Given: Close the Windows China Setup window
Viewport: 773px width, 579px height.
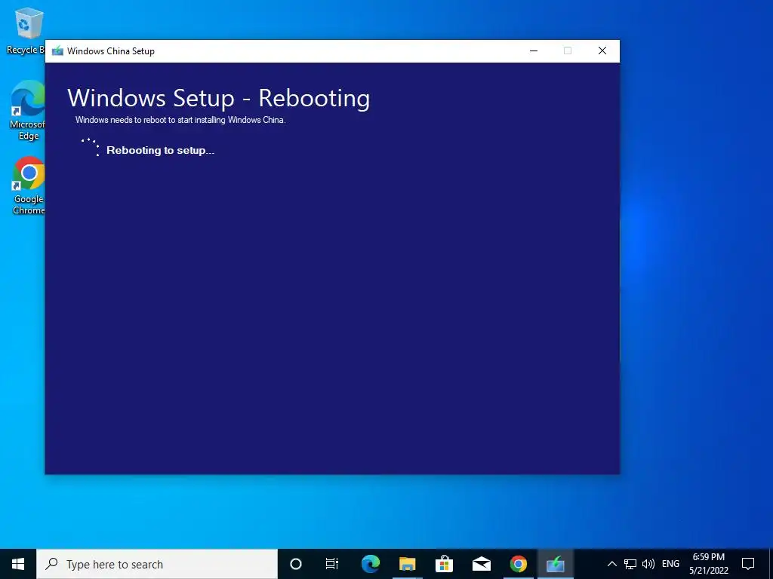Looking at the screenshot, I should pos(602,51).
